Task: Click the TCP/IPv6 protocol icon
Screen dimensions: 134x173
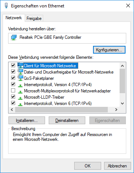Action: point(20,104)
